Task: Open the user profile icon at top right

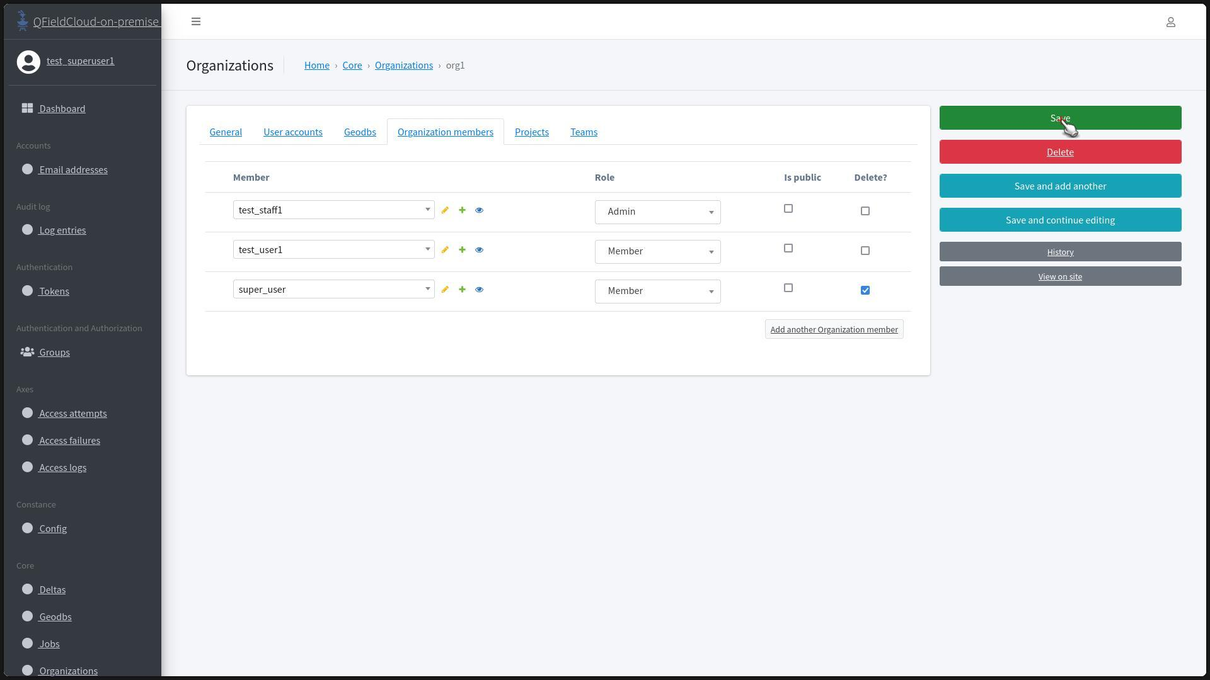Action: (x=1170, y=22)
